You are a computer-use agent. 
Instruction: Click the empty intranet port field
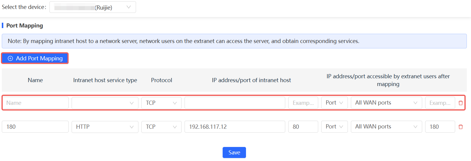click(x=303, y=103)
